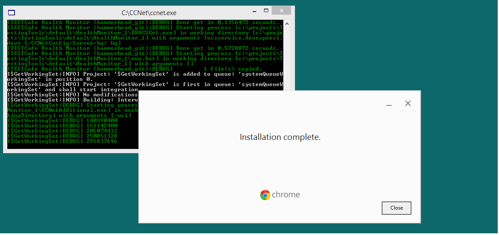This screenshot has height=235, width=499.
Task: Click console line 'devx $/CCNetConfig/Server/hg/ hg]'
Action: click(x=64, y=43)
